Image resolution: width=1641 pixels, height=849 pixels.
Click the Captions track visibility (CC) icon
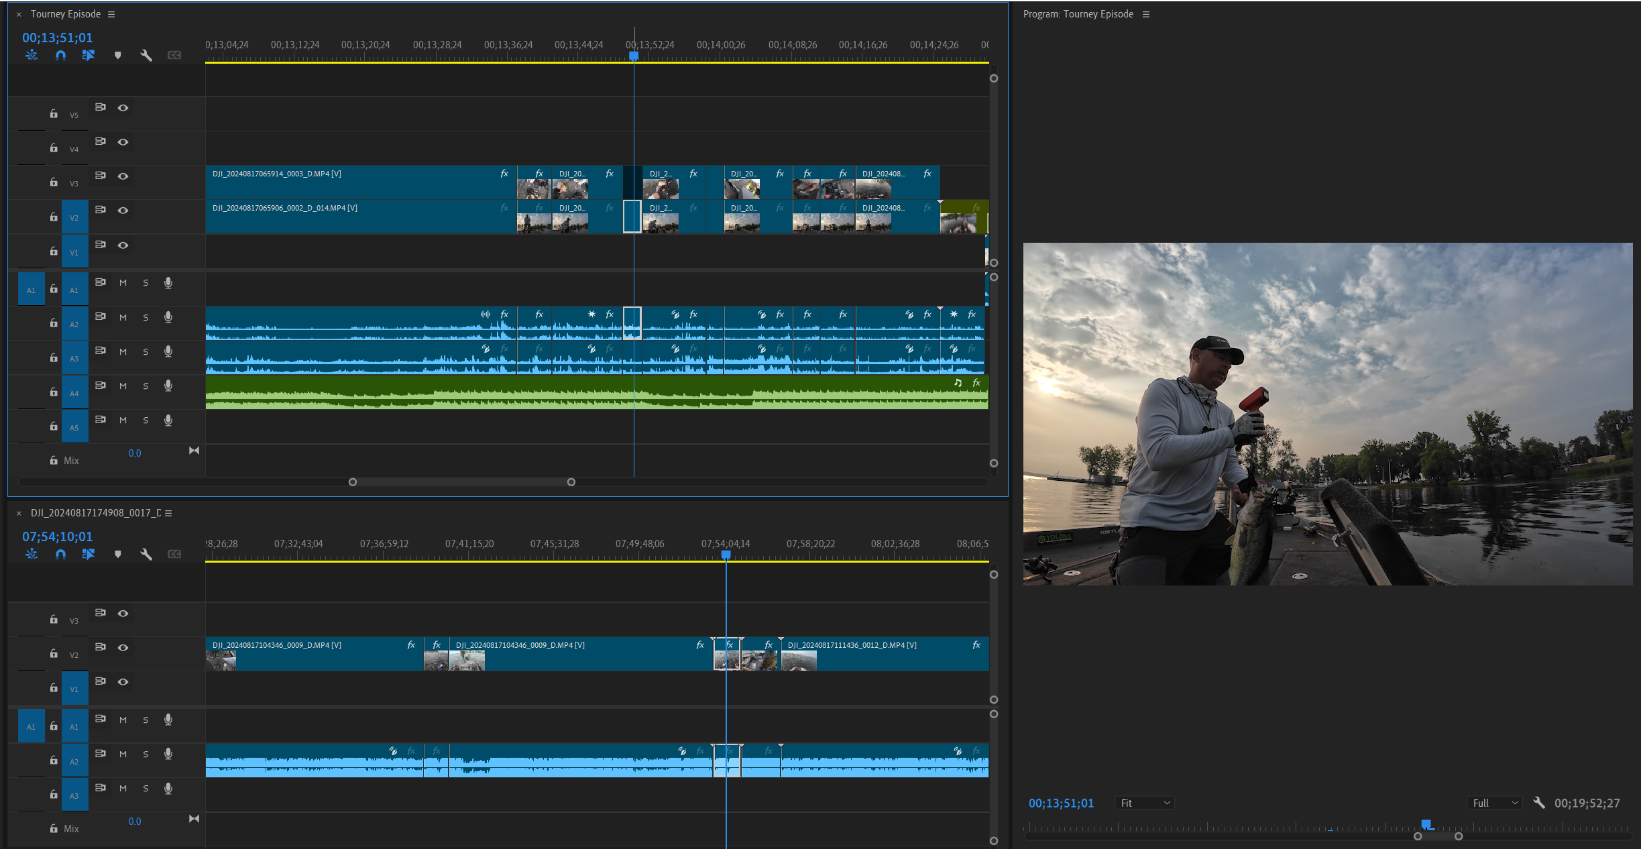click(174, 55)
